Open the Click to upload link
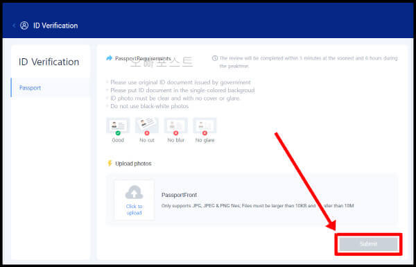This screenshot has height=267, width=416. click(135, 209)
